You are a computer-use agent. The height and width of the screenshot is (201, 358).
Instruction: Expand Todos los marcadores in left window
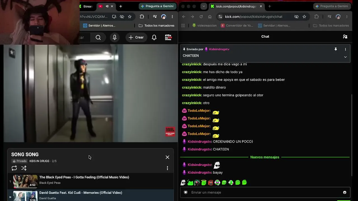(157, 26)
